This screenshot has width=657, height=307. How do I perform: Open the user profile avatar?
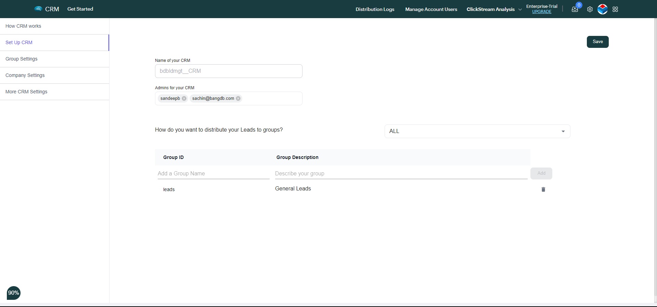[603, 9]
